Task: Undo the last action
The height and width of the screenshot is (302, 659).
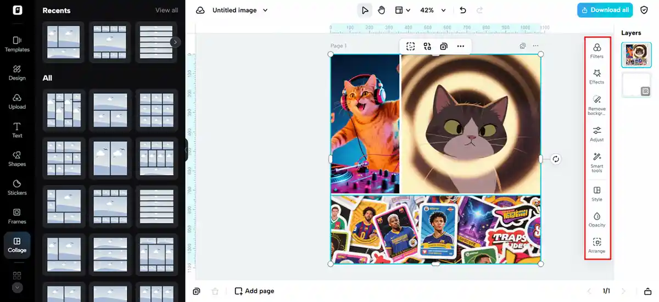Action: 463,10
